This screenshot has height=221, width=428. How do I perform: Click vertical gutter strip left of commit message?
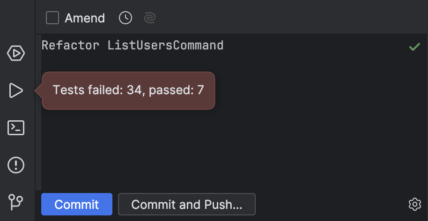pos(38,112)
